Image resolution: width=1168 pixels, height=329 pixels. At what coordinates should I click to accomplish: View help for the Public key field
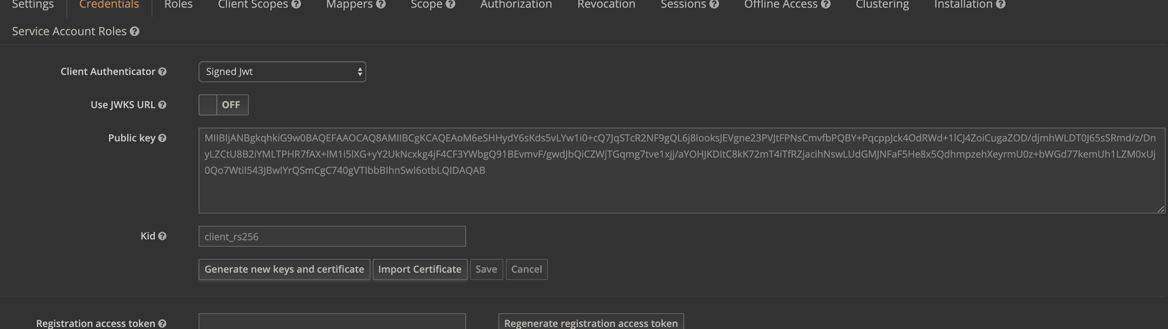click(163, 137)
